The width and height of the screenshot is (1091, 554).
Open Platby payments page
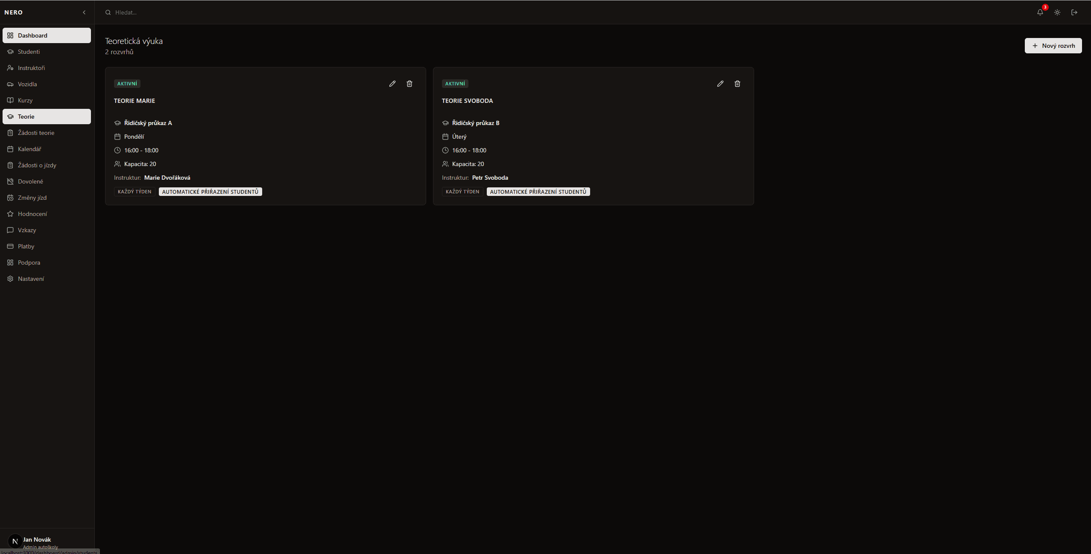(26, 246)
